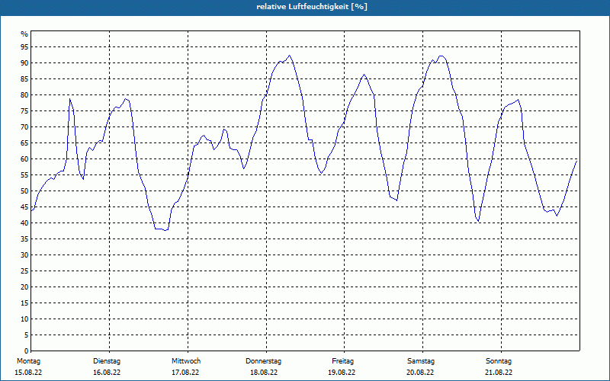Click the '30' y-axis value

(x=24, y=255)
